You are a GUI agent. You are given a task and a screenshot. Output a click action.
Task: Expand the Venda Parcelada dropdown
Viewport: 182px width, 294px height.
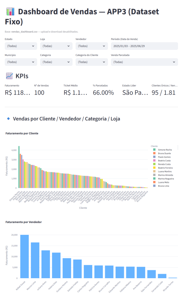tap(144, 62)
